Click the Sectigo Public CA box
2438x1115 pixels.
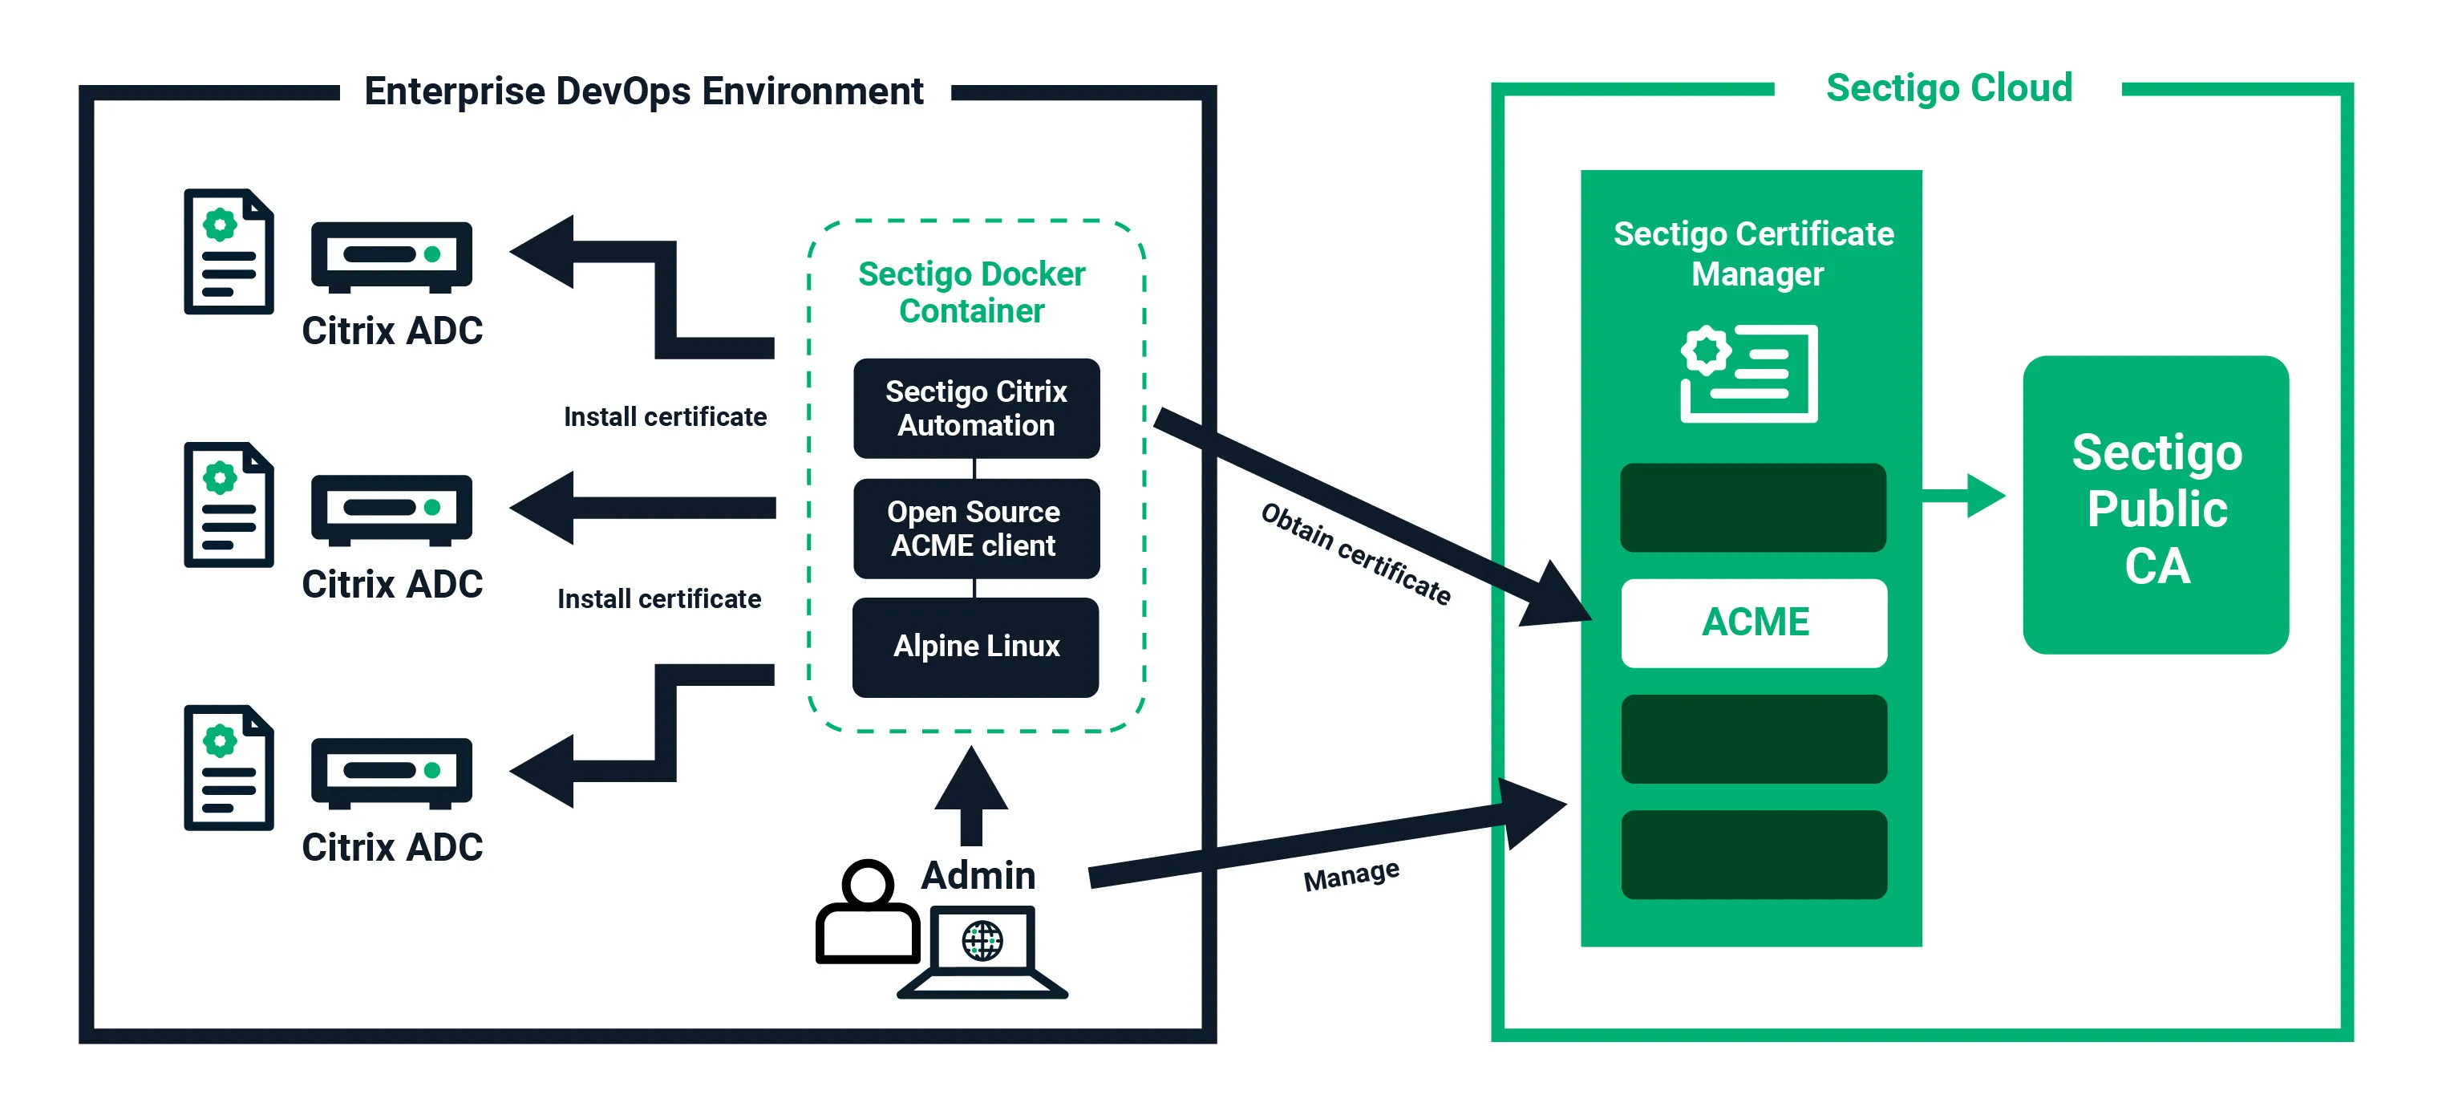click(2156, 505)
